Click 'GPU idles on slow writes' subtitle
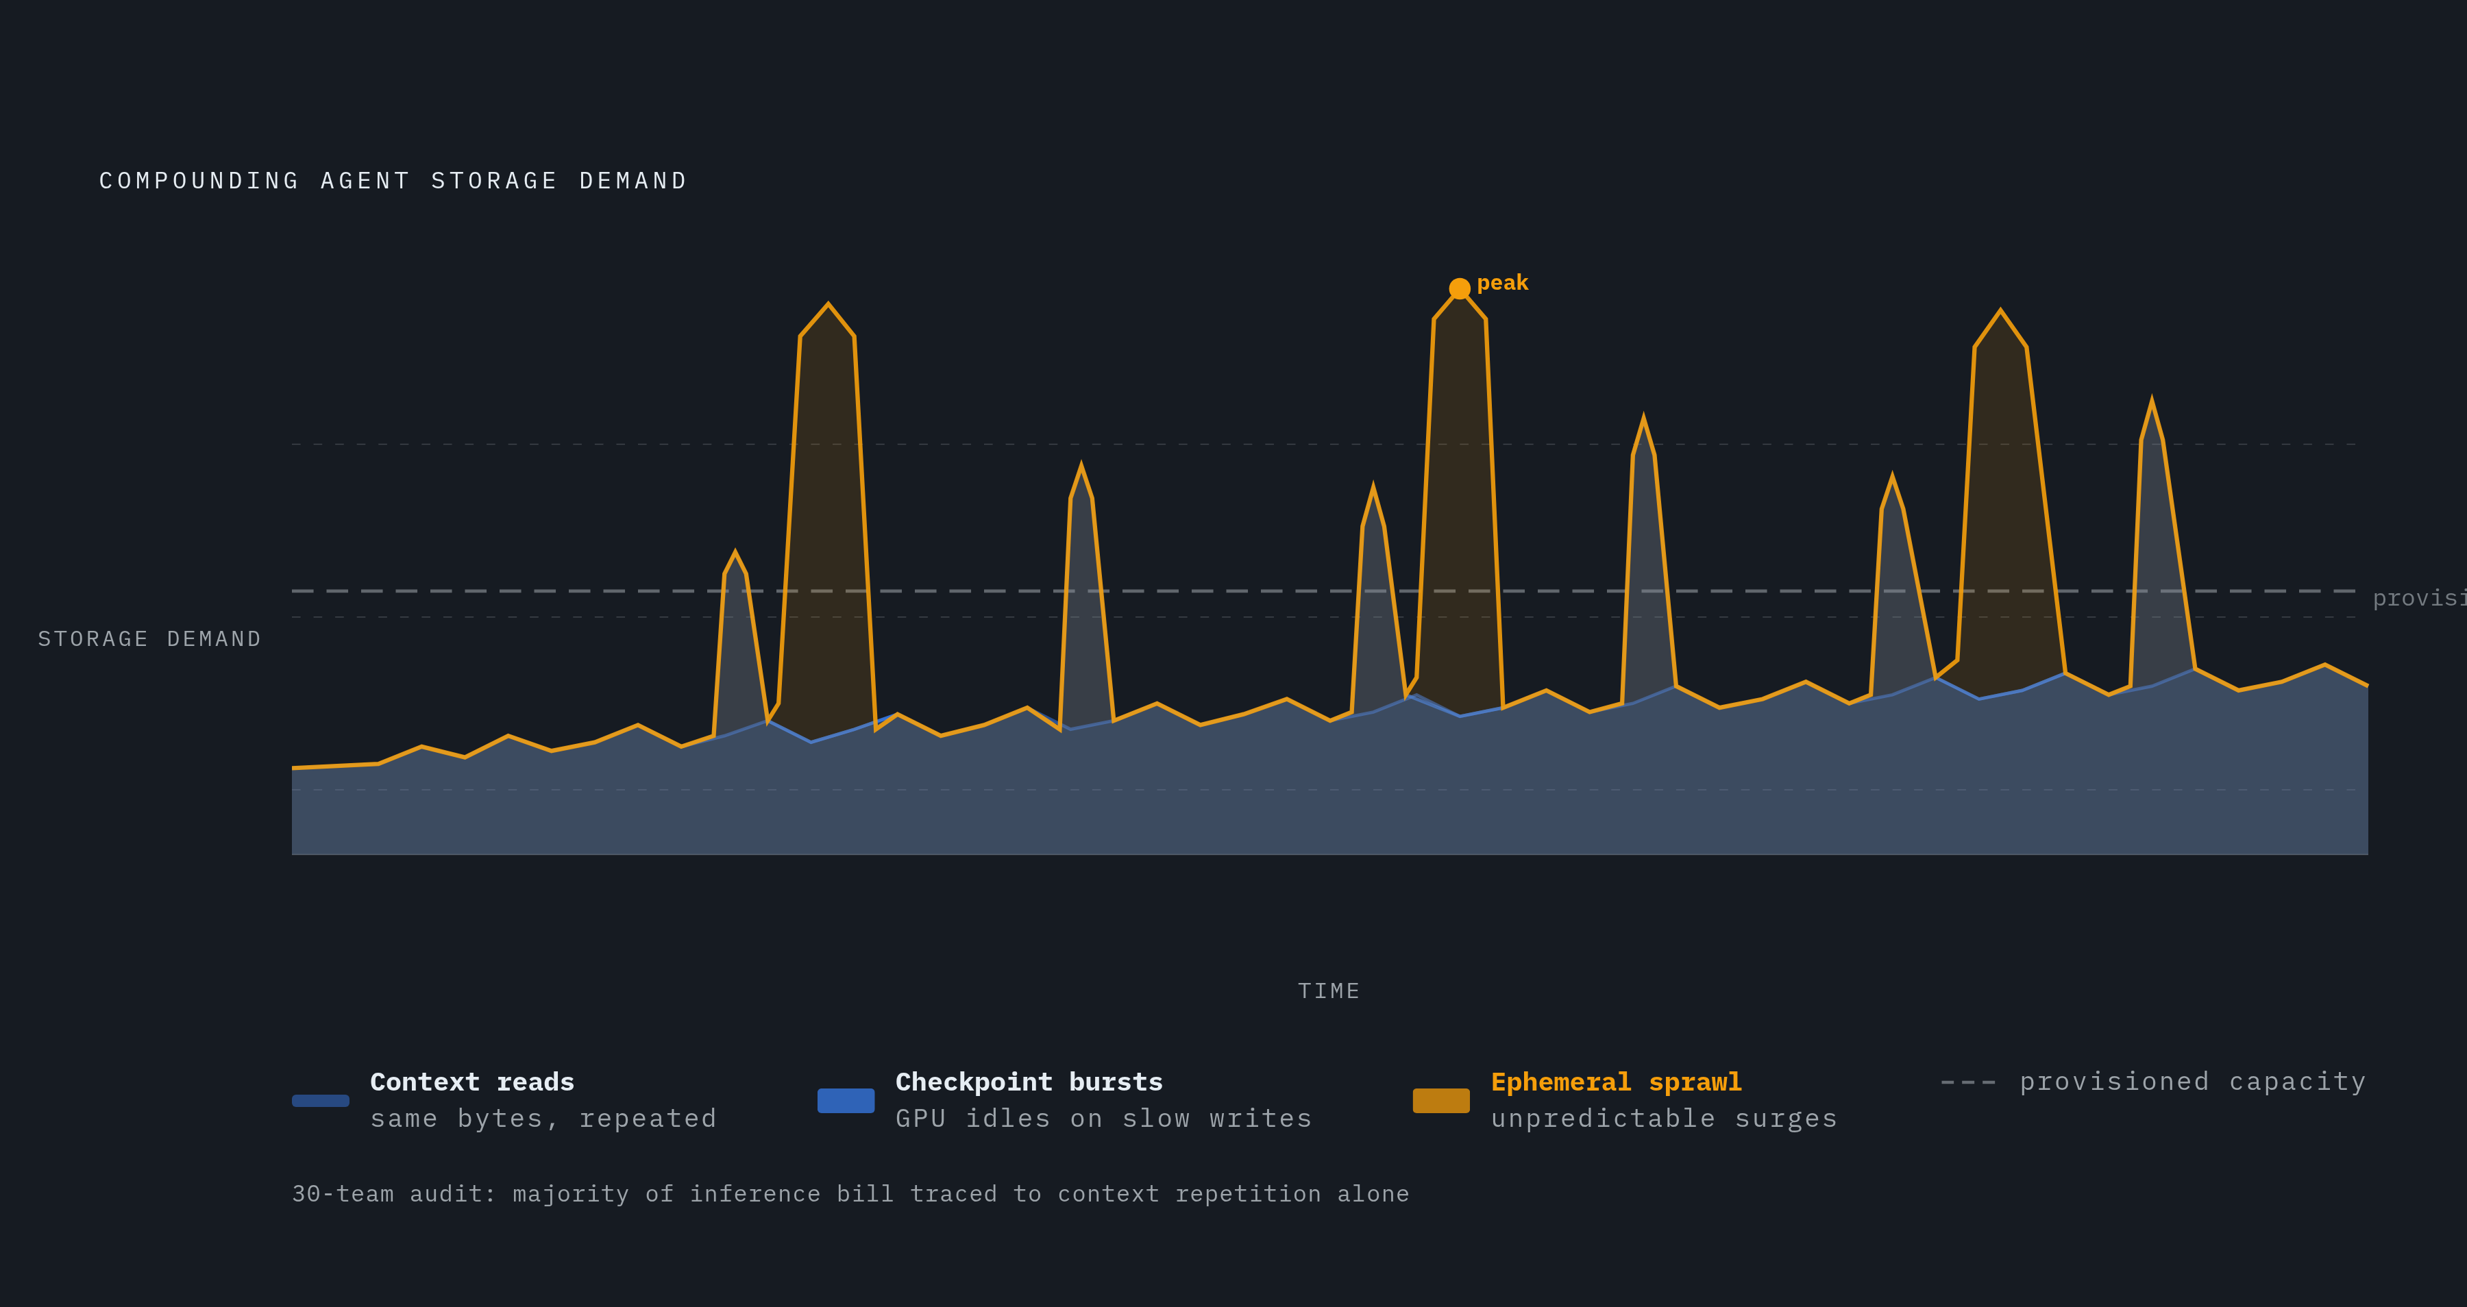Screen dimensions: 2467x1307 [1103, 1119]
